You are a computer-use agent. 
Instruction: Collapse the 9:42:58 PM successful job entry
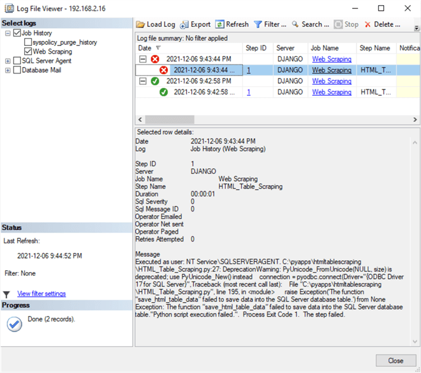(143, 81)
